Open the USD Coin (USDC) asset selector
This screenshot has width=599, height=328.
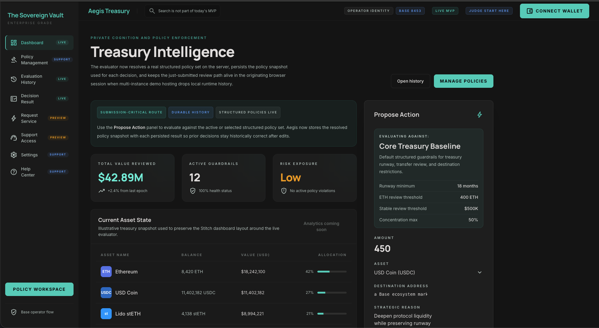(428, 273)
